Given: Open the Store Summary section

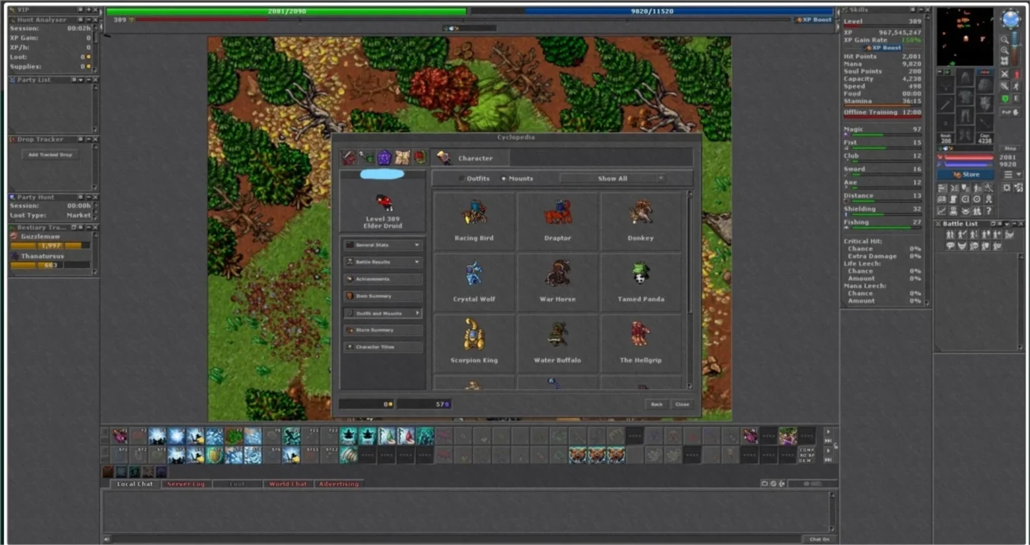Looking at the screenshot, I should coord(383,330).
